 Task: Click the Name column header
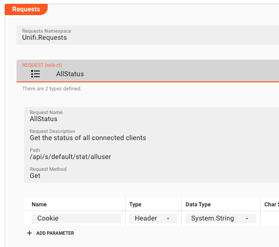coord(39,204)
